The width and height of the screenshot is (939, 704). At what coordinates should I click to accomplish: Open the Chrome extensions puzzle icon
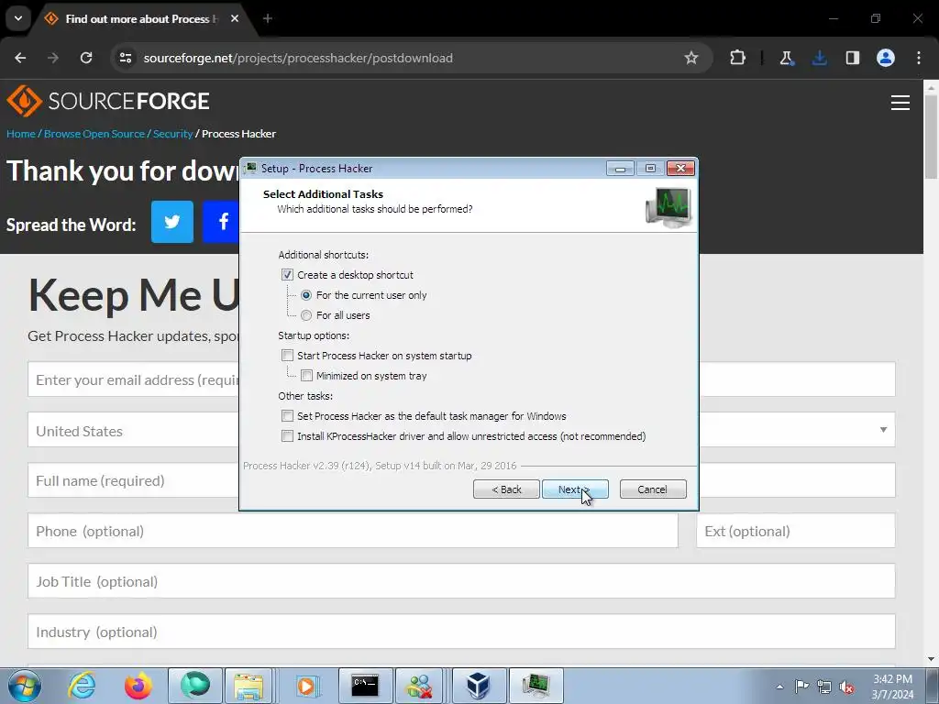coord(738,58)
